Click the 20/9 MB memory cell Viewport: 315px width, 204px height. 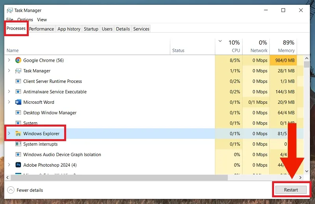(283, 102)
